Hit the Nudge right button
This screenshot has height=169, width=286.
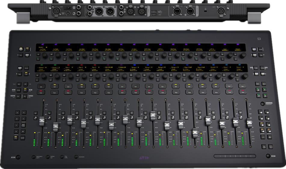tap(262, 68)
